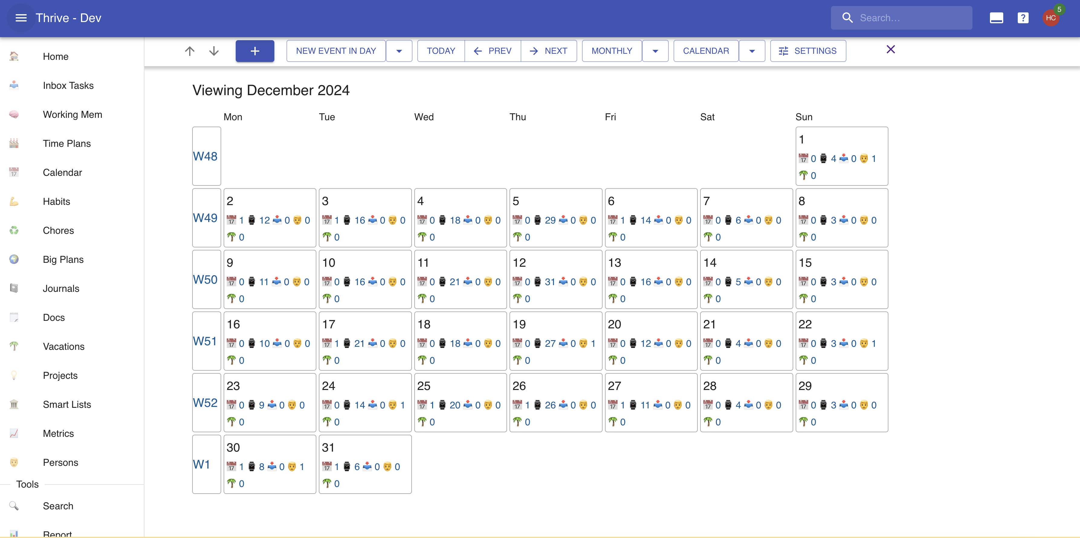Click the up arrow navigation icon

(x=189, y=51)
